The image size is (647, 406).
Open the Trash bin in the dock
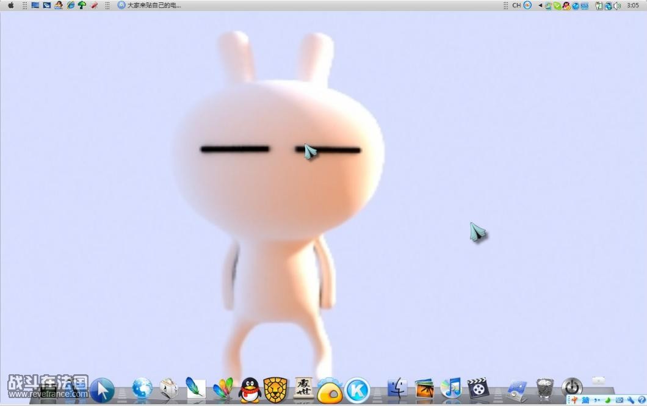point(544,389)
